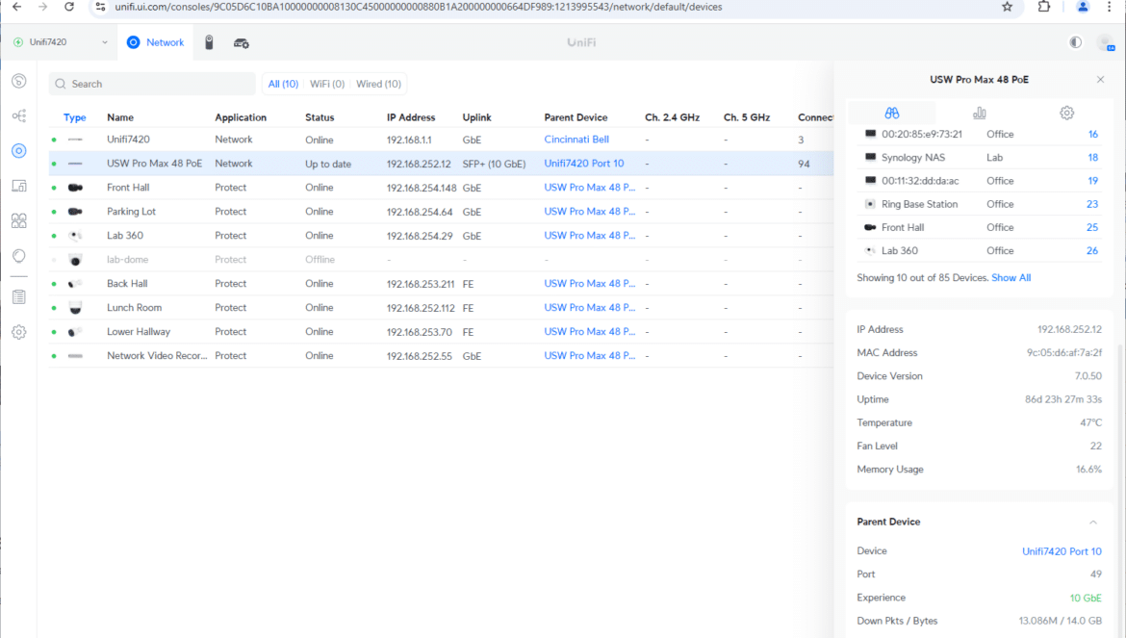Reload the browser page

pos(69,7)
